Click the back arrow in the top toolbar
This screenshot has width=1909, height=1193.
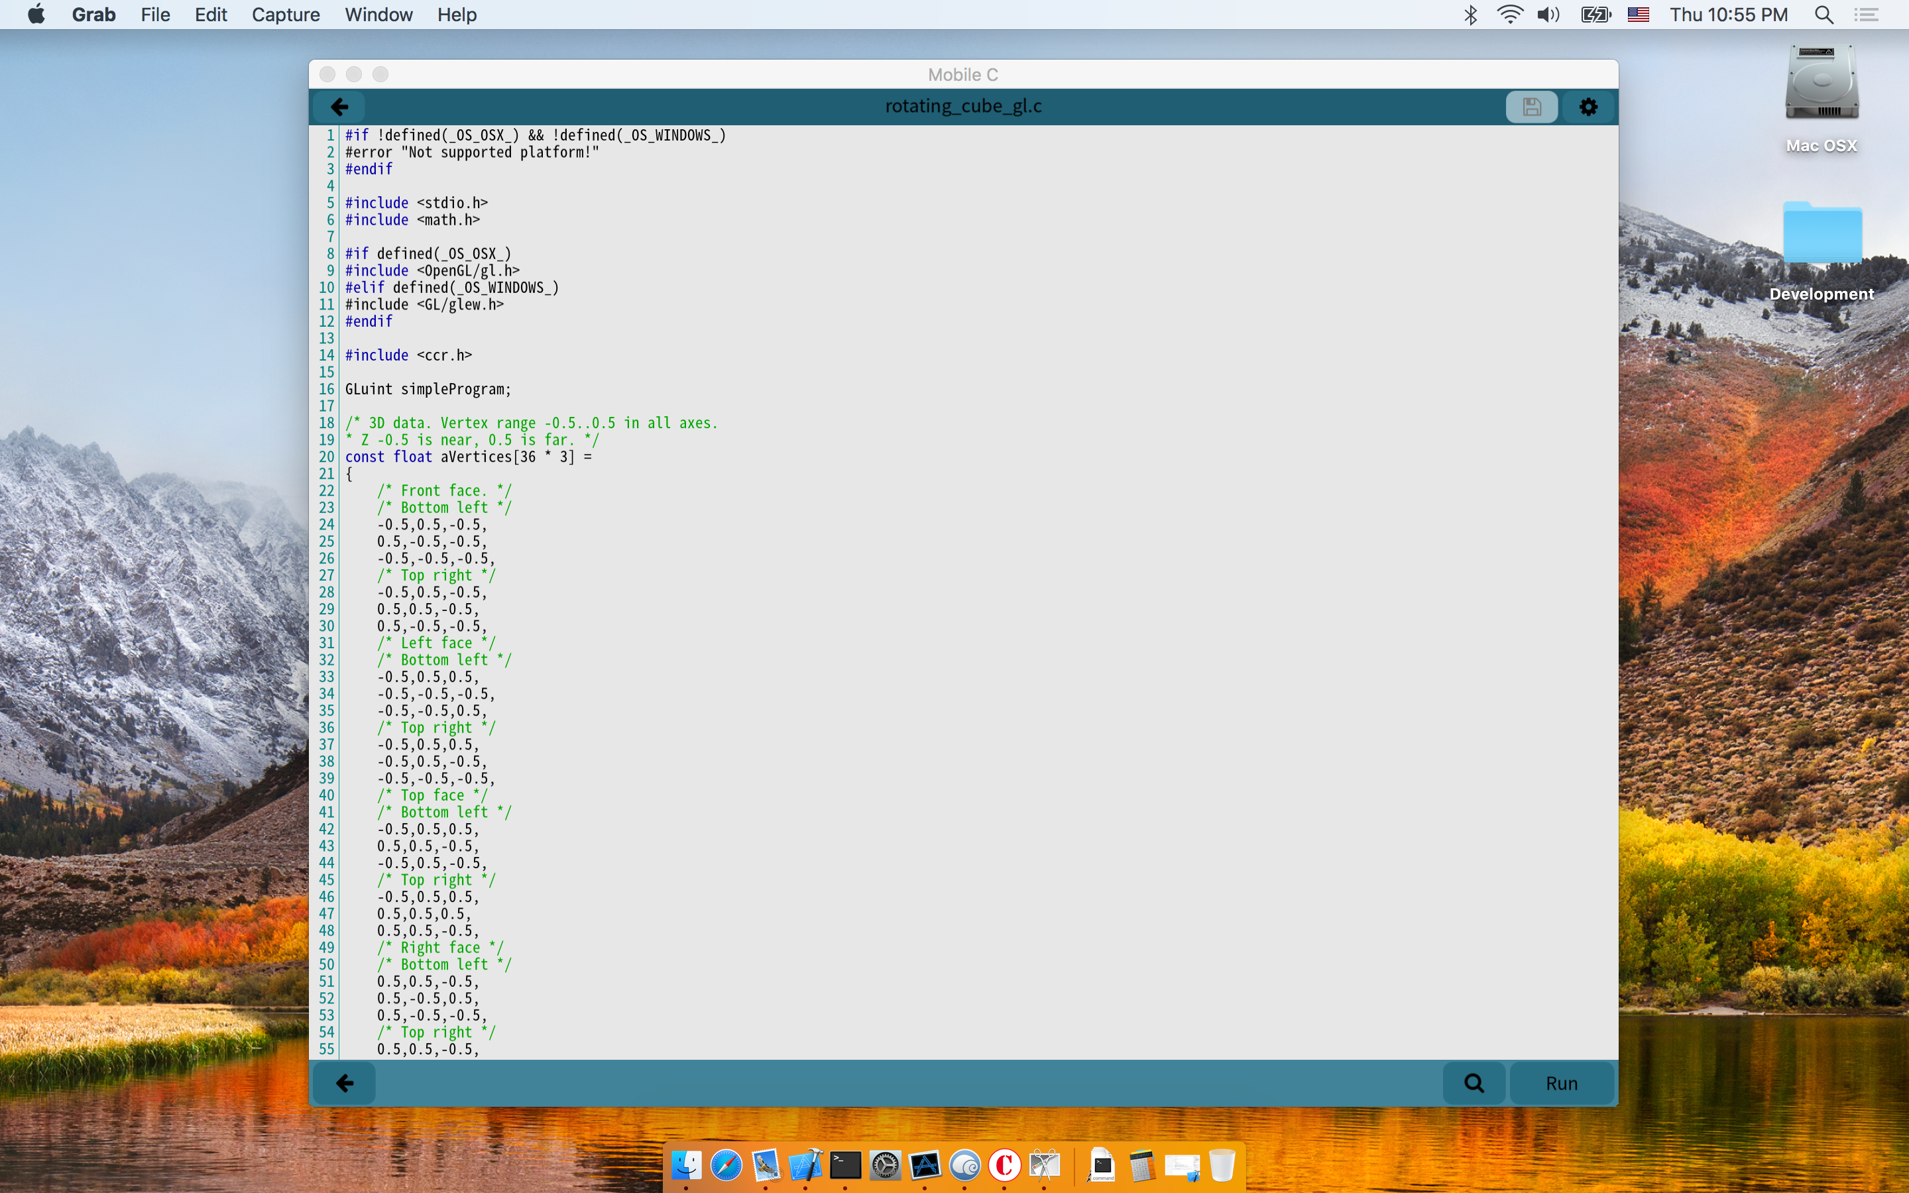(339, 107)
